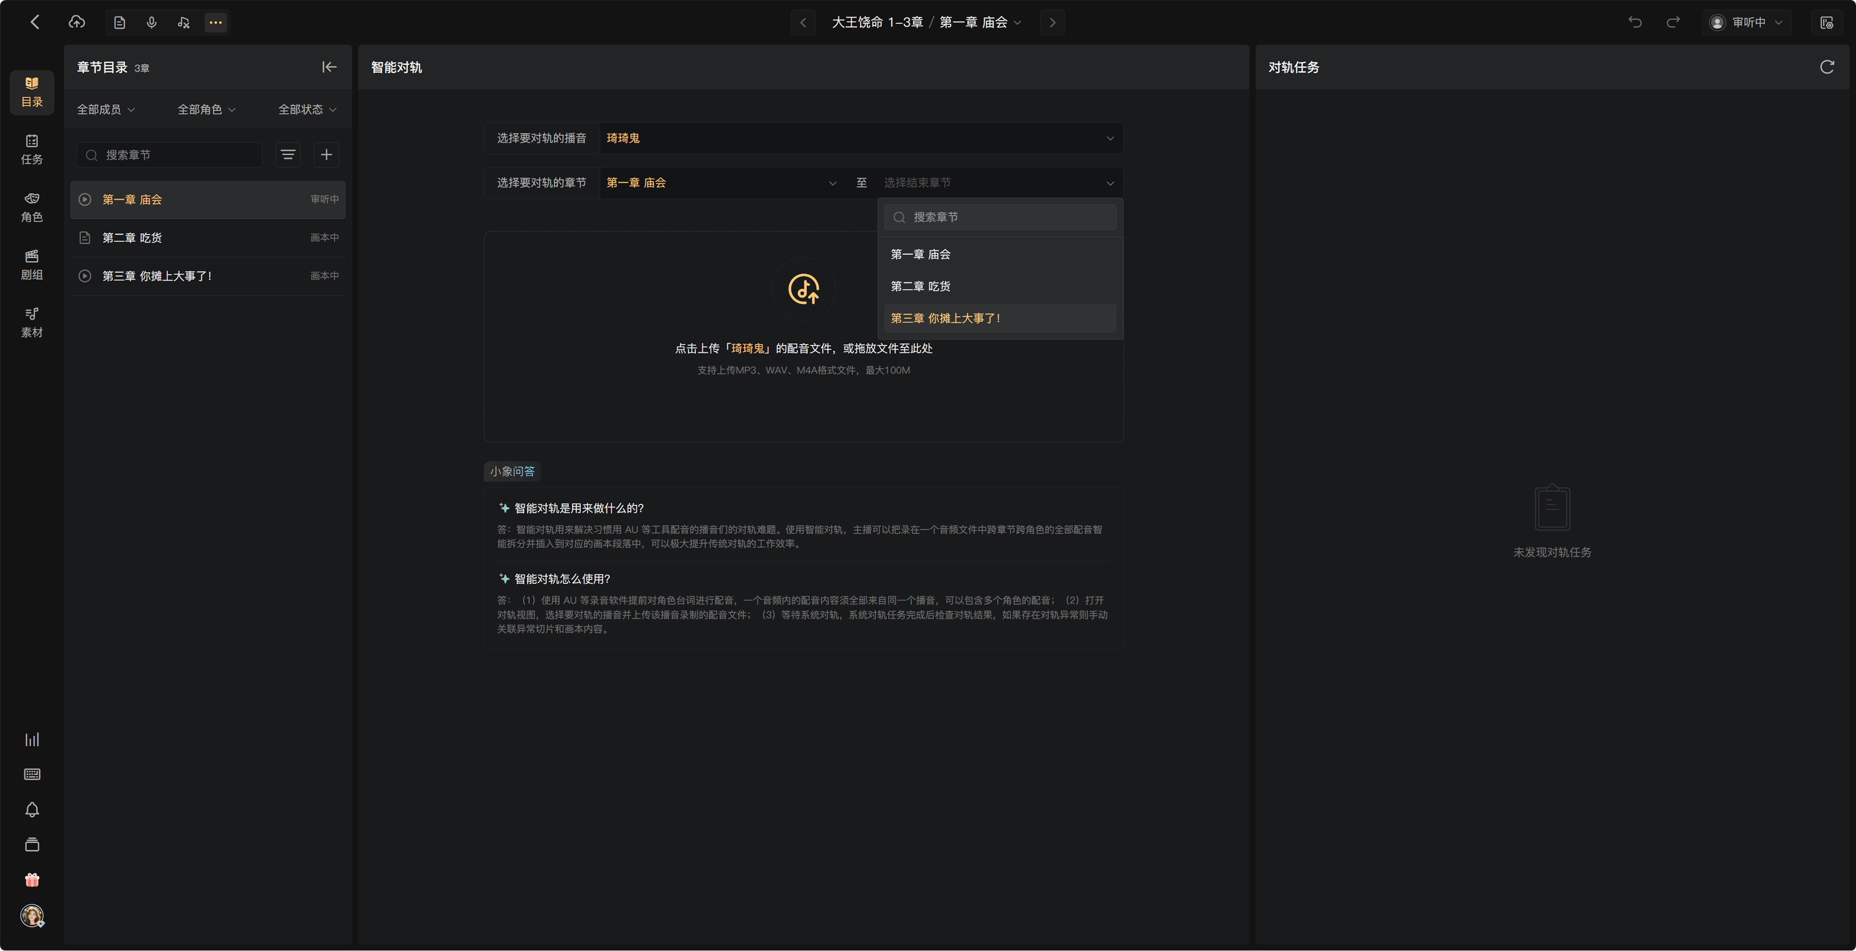Open the gift icon in sidebar

[x=32, y=880]
